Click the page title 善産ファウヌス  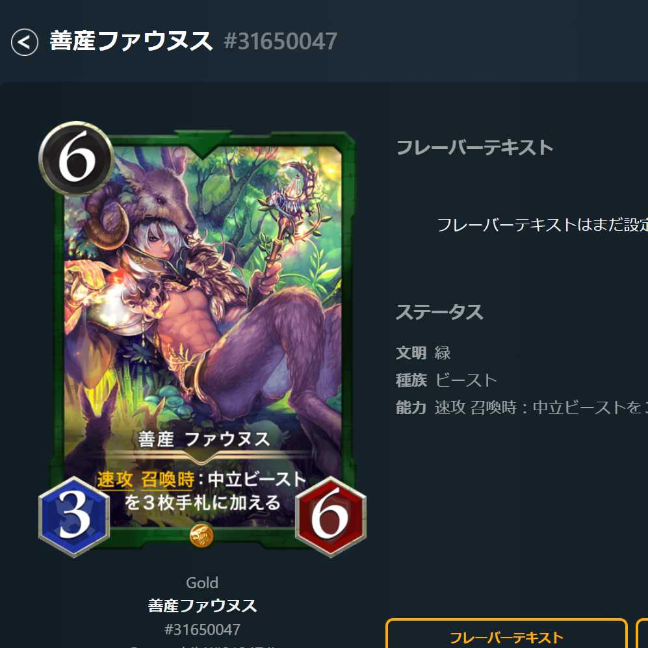(131, 42)
